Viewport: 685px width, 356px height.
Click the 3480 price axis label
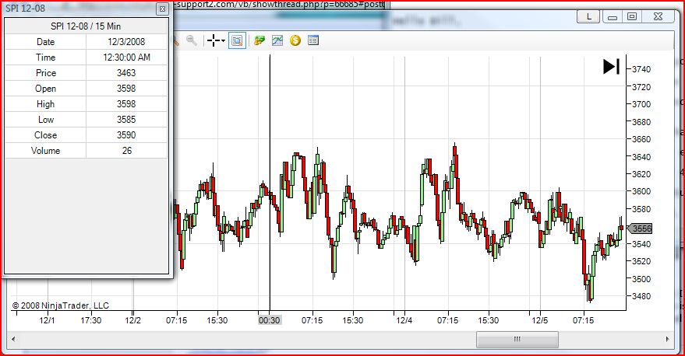coord(641,296)
